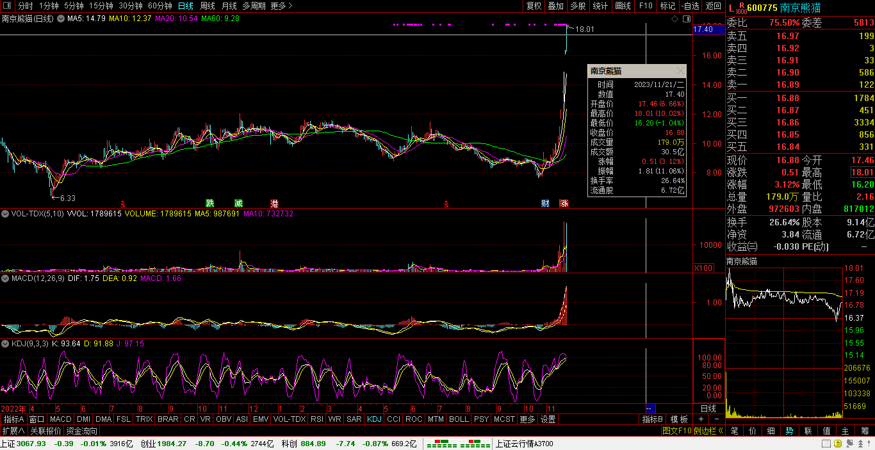Click the 港 marker icon on the chart
Screen dimensions: 875x450
click(x=275, y=204)
